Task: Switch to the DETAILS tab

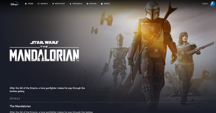Action: pos(15,99)
